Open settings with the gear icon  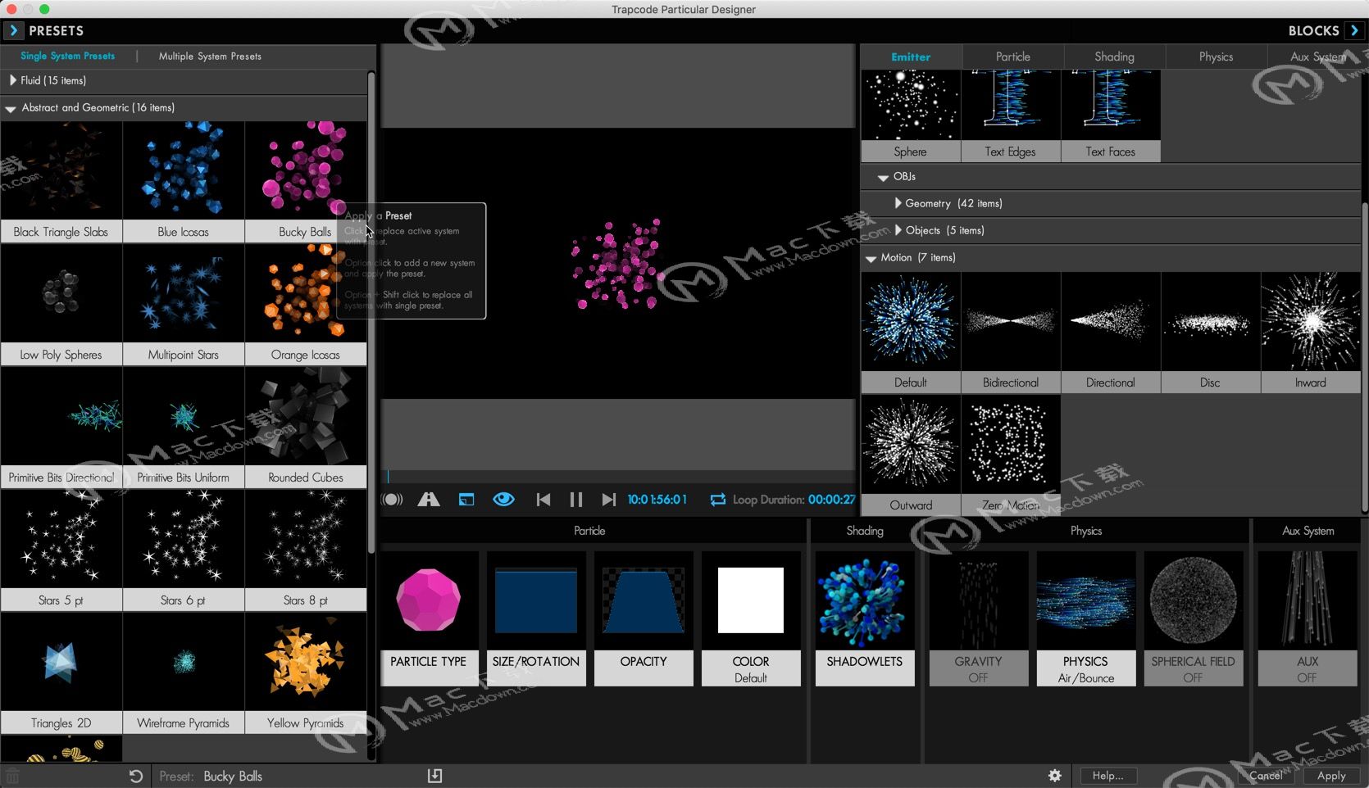click(1055, 776)
